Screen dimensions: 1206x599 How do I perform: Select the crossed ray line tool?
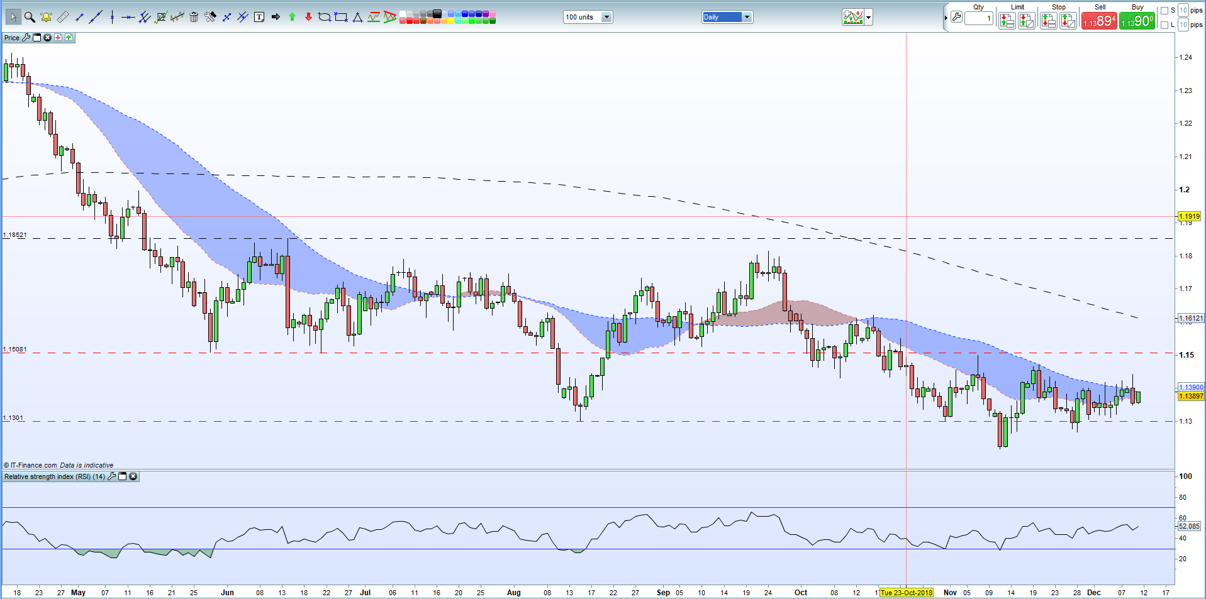[243, 17]
